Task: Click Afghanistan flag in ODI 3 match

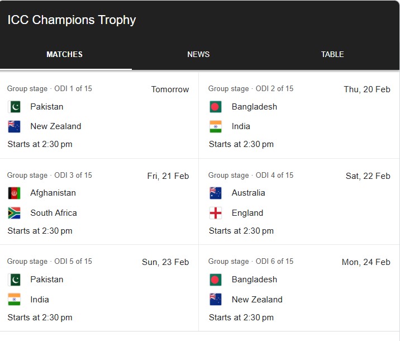Action: [x=15, y=193]
